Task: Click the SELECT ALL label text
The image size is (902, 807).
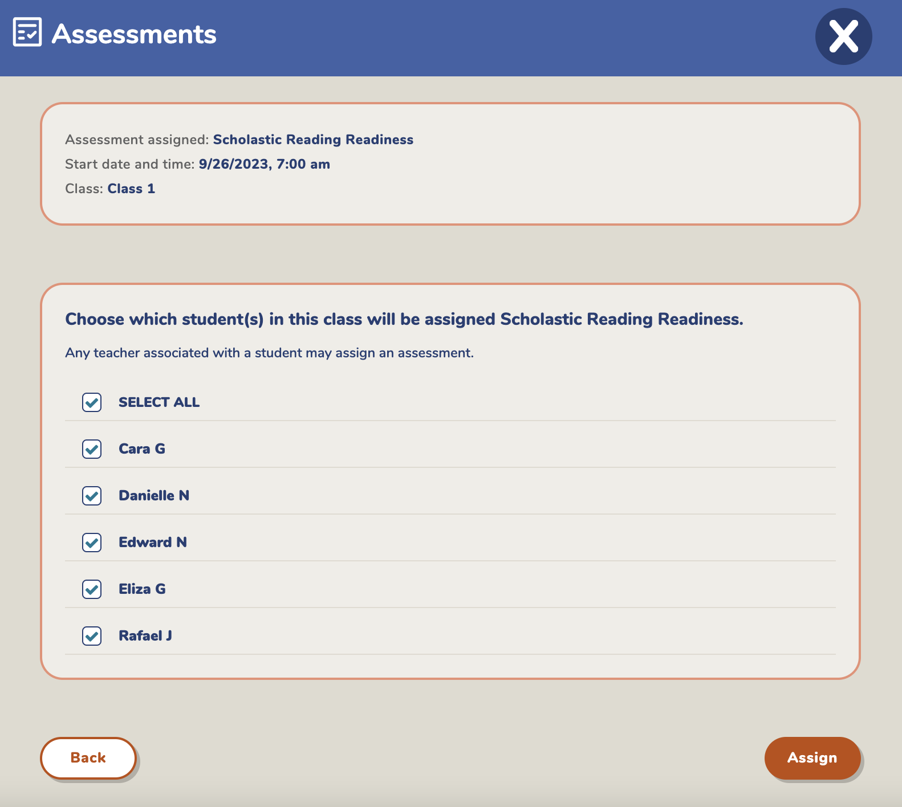Action: pyautogui.click(x=159, y=402)
